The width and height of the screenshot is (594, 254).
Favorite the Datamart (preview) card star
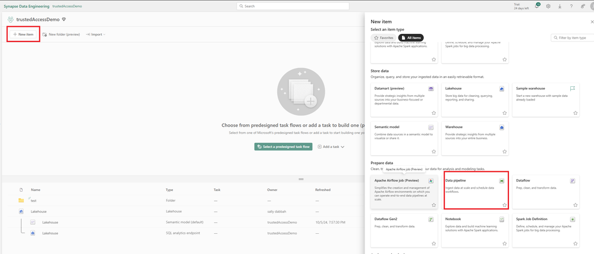pyautogui.click(x=433, y=113)
